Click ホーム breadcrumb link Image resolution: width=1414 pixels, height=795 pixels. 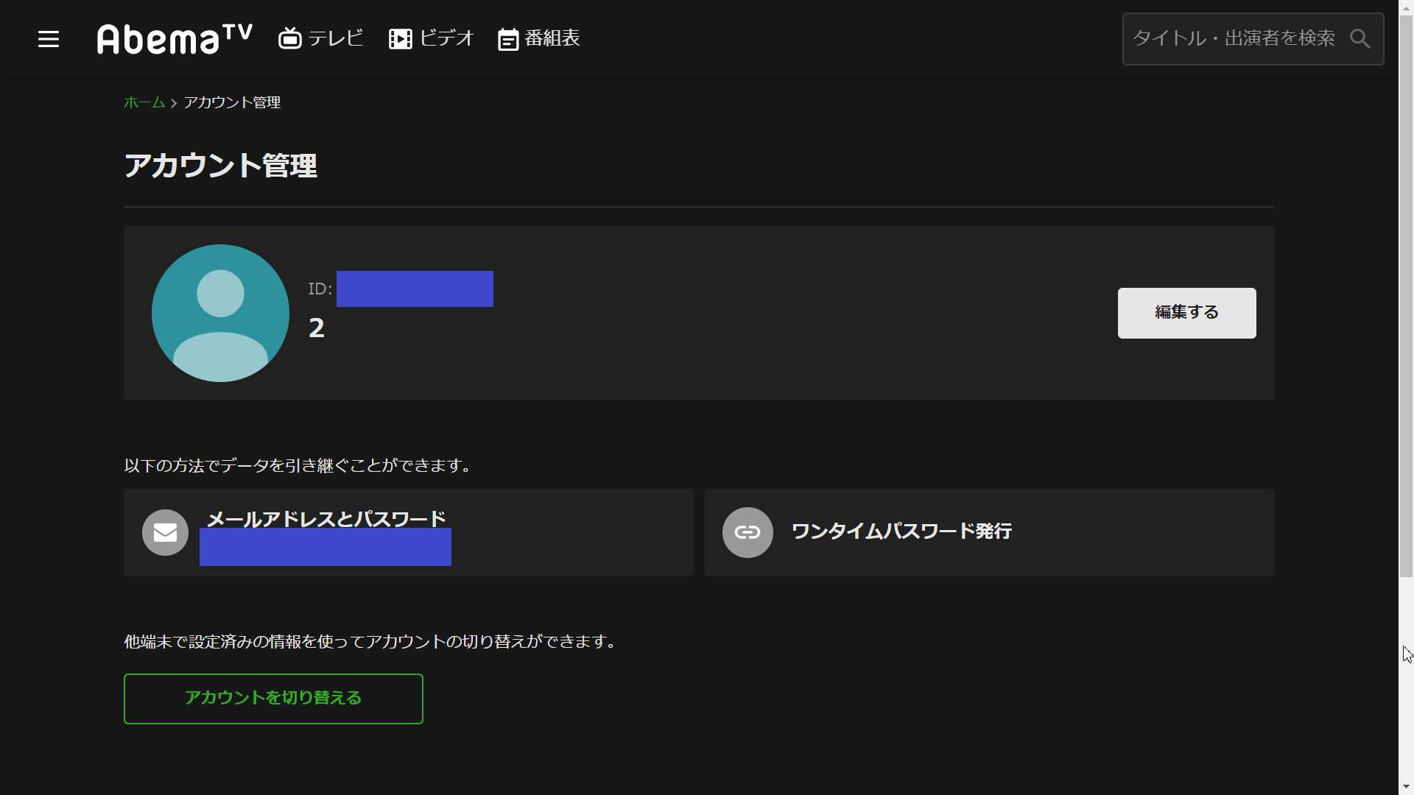(x=144, y=102)
